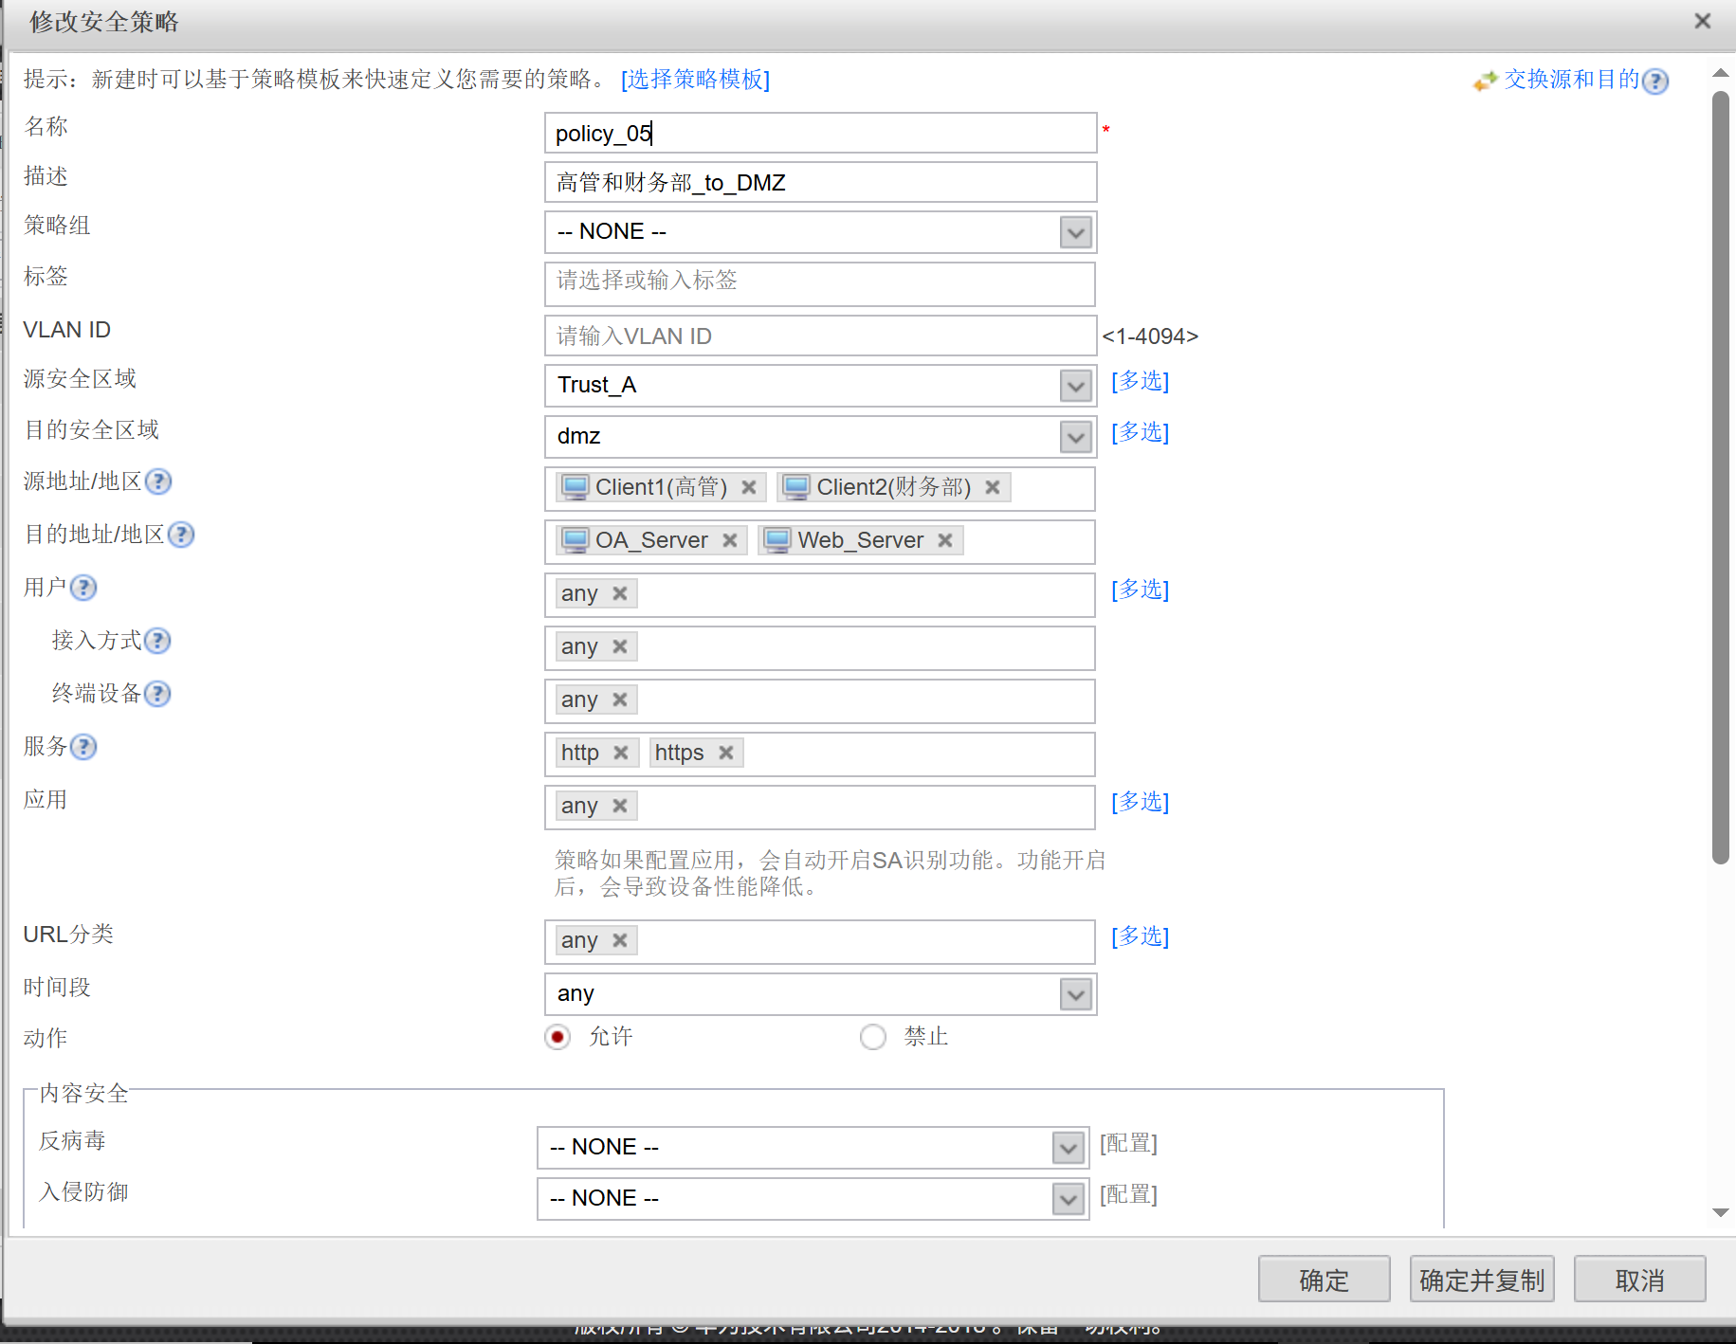Remove any tag from 用户 field

620,593
